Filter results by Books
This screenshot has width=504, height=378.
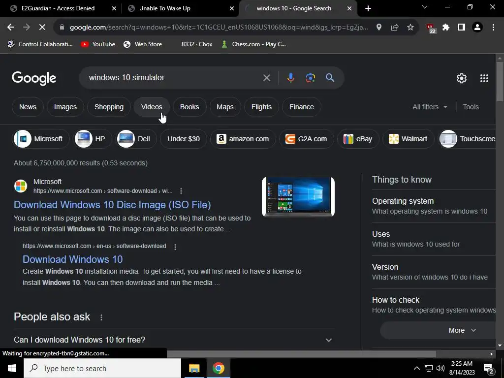(x=189, y=107)
